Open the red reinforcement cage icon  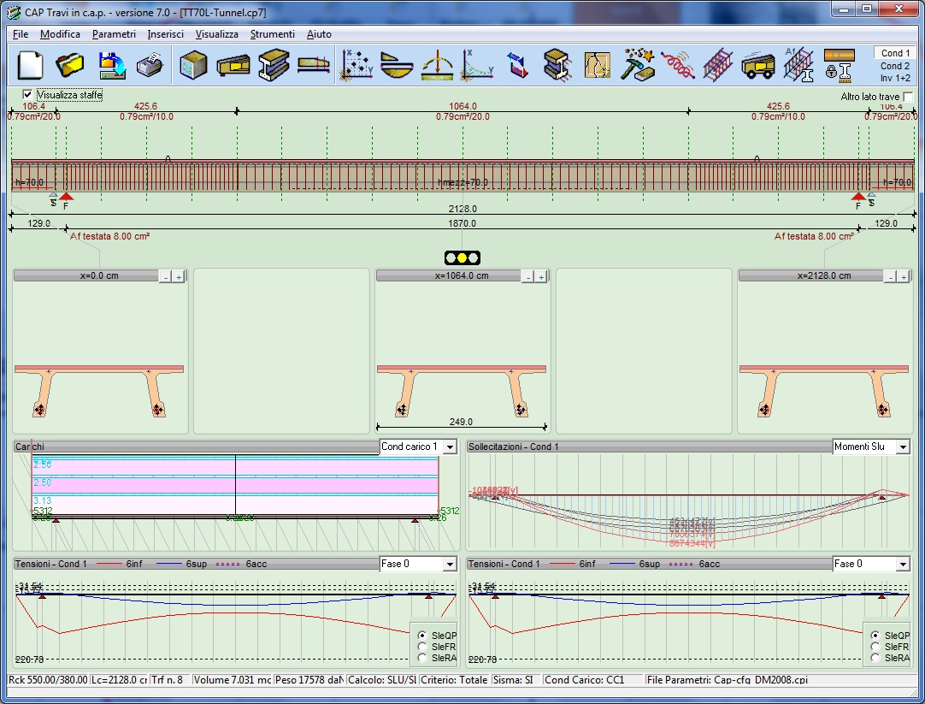(718, 65)
